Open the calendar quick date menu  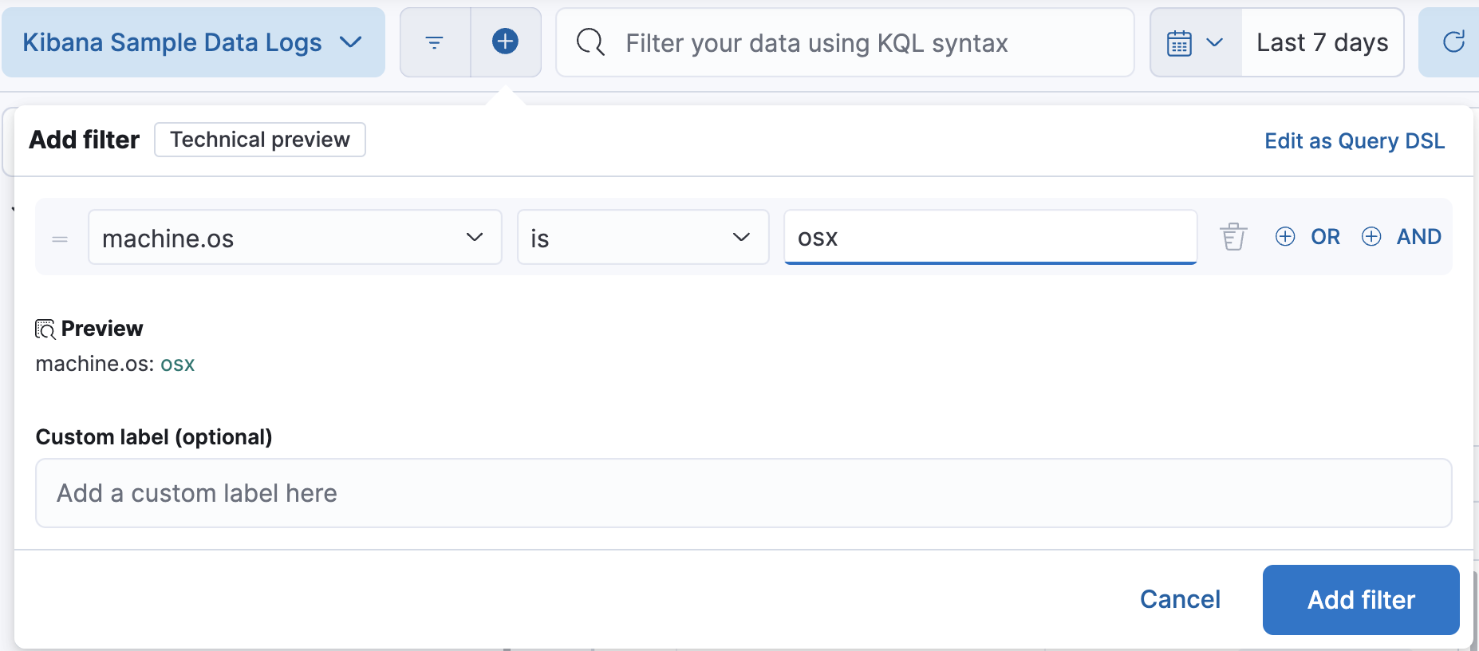tap(1194, 43)
